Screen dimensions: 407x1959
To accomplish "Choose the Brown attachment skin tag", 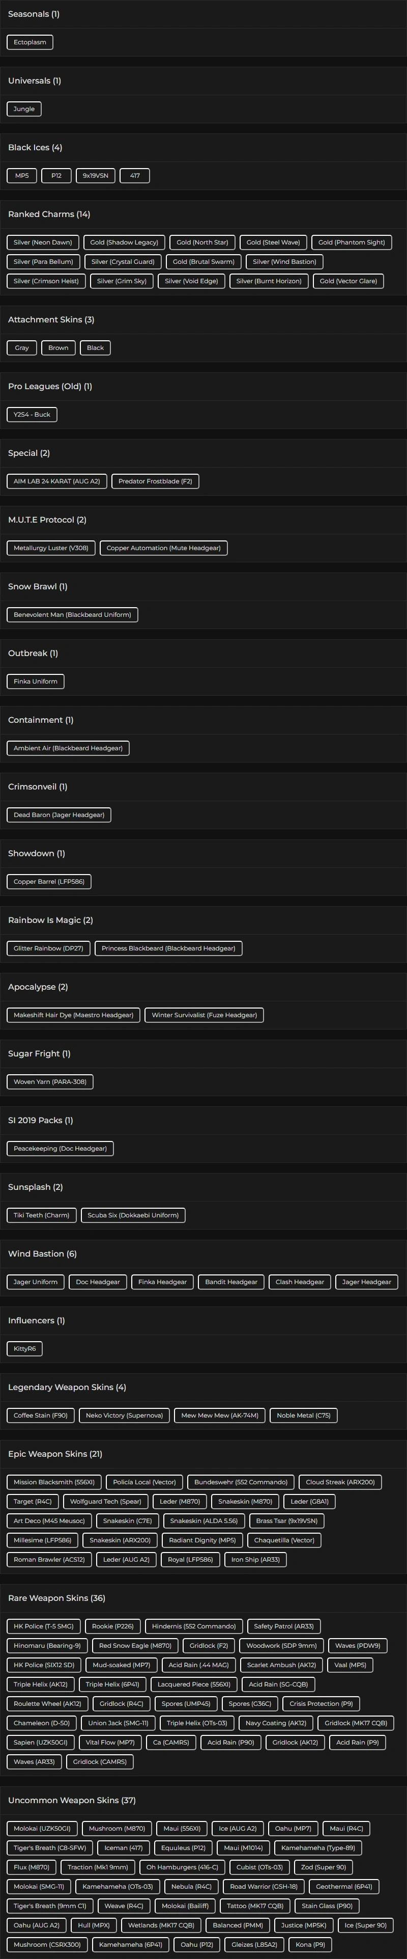I will pyautogui.click(x=59, y=348).
